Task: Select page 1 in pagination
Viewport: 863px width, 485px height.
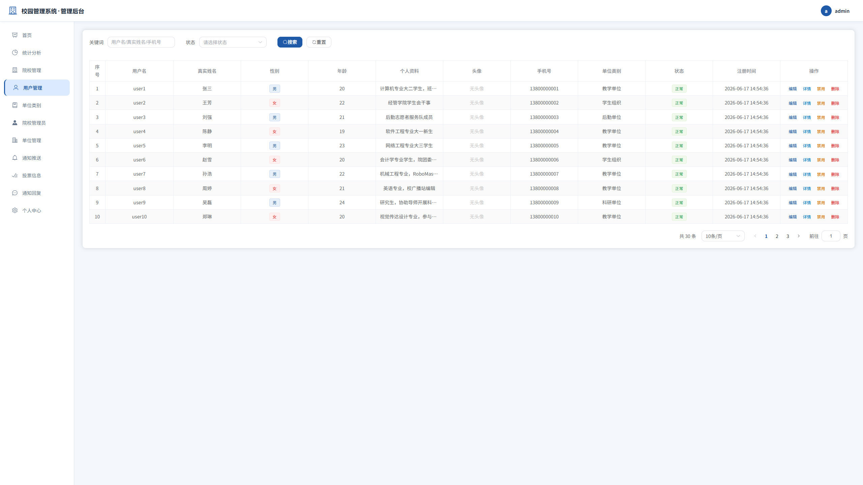Action: click(x=766, y=236)
